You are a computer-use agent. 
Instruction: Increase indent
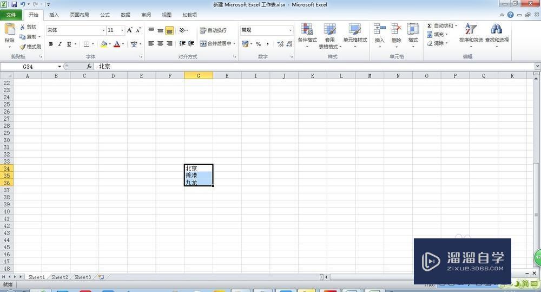191,43
